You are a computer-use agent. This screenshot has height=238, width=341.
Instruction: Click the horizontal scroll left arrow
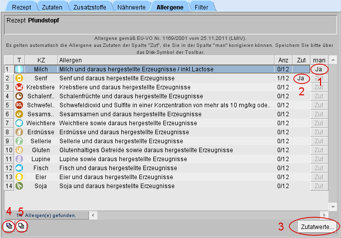[x=93, y=215]
